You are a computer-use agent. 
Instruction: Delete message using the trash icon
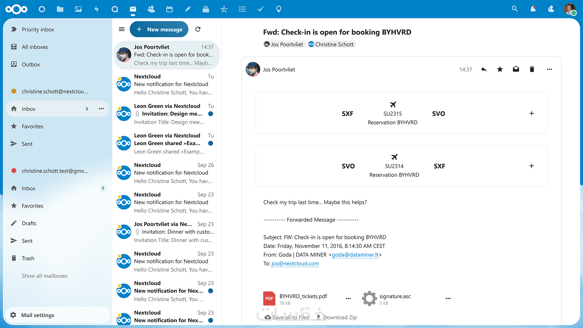[x=532, y=70]
